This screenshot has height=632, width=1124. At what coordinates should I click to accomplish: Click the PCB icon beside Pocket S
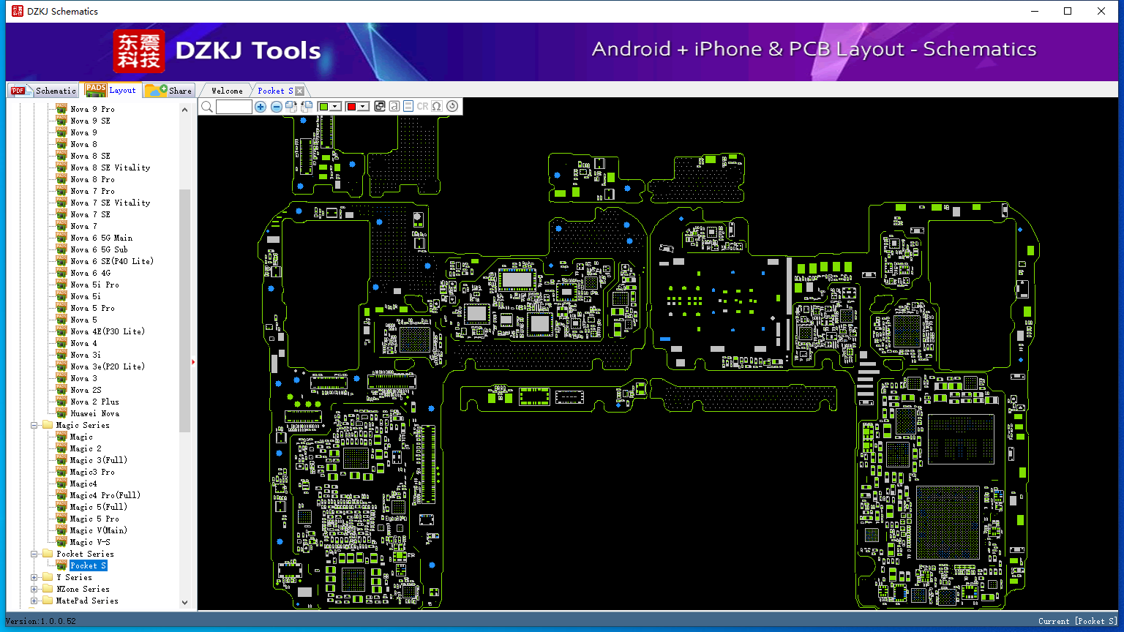[x=61, y=565]
